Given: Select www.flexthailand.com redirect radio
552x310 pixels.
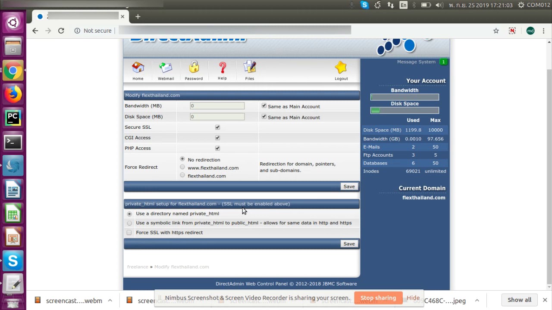Looking at the screenshot, I should (x=182, y=167).
